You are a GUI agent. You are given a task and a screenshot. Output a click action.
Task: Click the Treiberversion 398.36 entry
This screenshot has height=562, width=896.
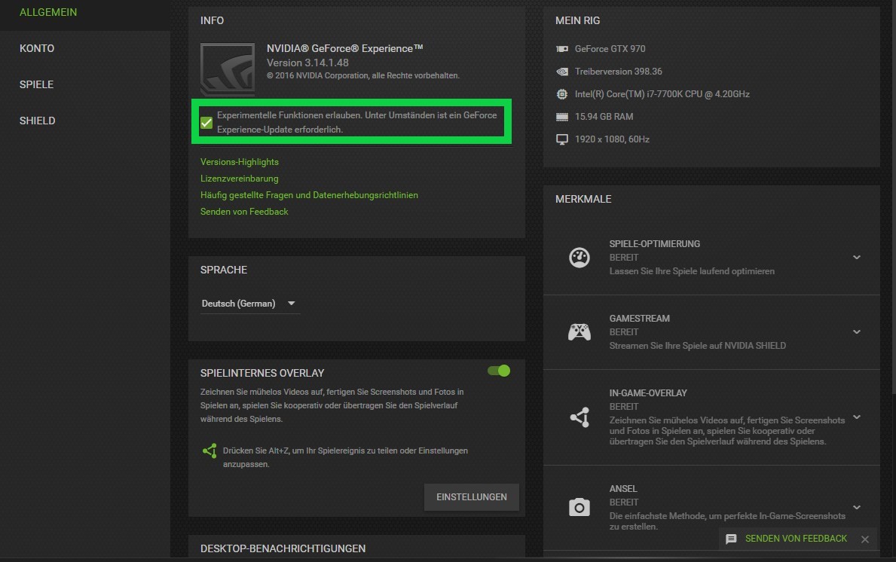click(x=618, y=72)
